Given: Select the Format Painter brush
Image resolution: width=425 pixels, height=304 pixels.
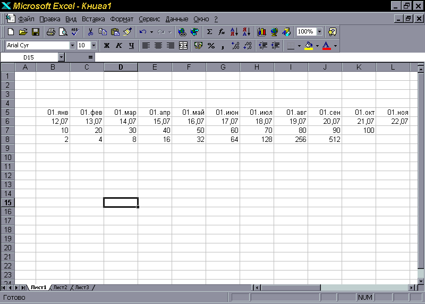Looking at the screenshot, I should [127, 32].
